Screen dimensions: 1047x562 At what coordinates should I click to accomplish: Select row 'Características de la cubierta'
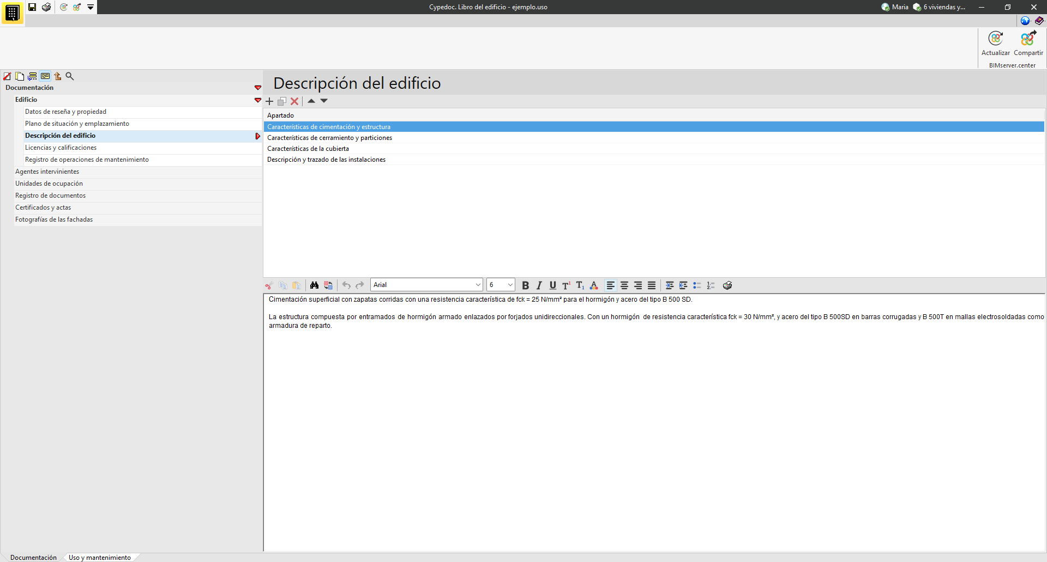(654, 149)
